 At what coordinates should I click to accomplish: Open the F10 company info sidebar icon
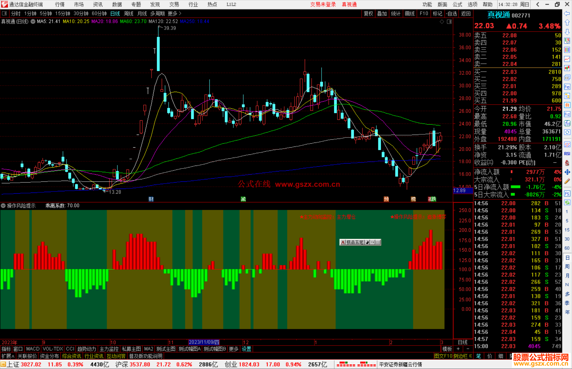[567, 87]
